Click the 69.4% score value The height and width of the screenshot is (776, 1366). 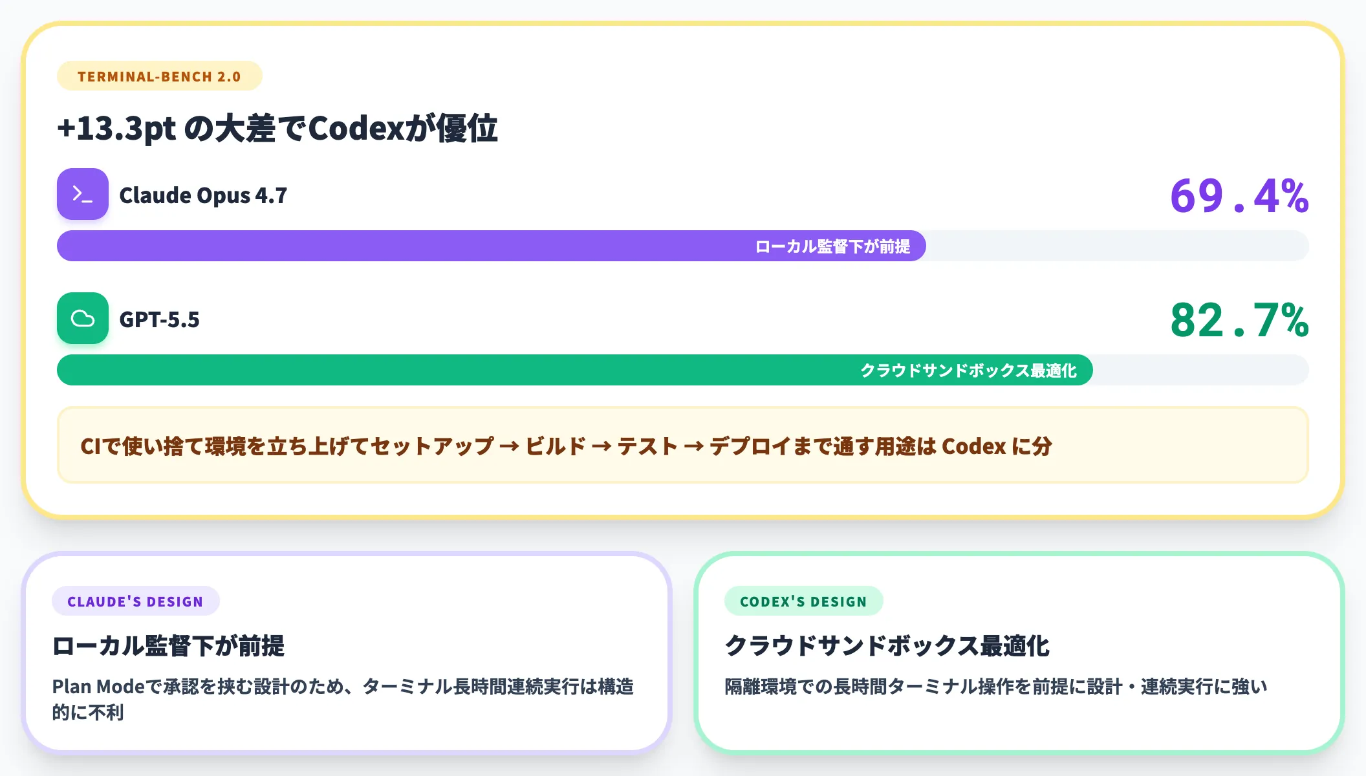[x=1239, y=195]
